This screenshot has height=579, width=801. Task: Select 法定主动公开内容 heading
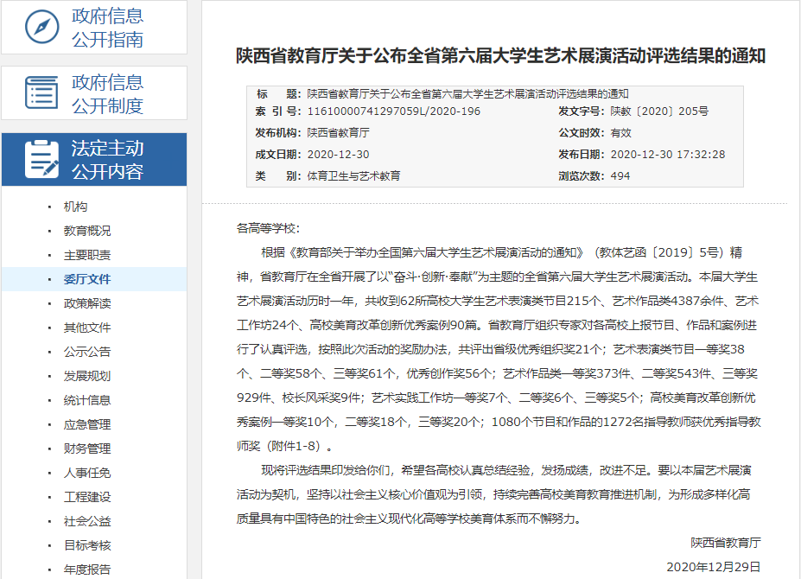tap(107, 160)
